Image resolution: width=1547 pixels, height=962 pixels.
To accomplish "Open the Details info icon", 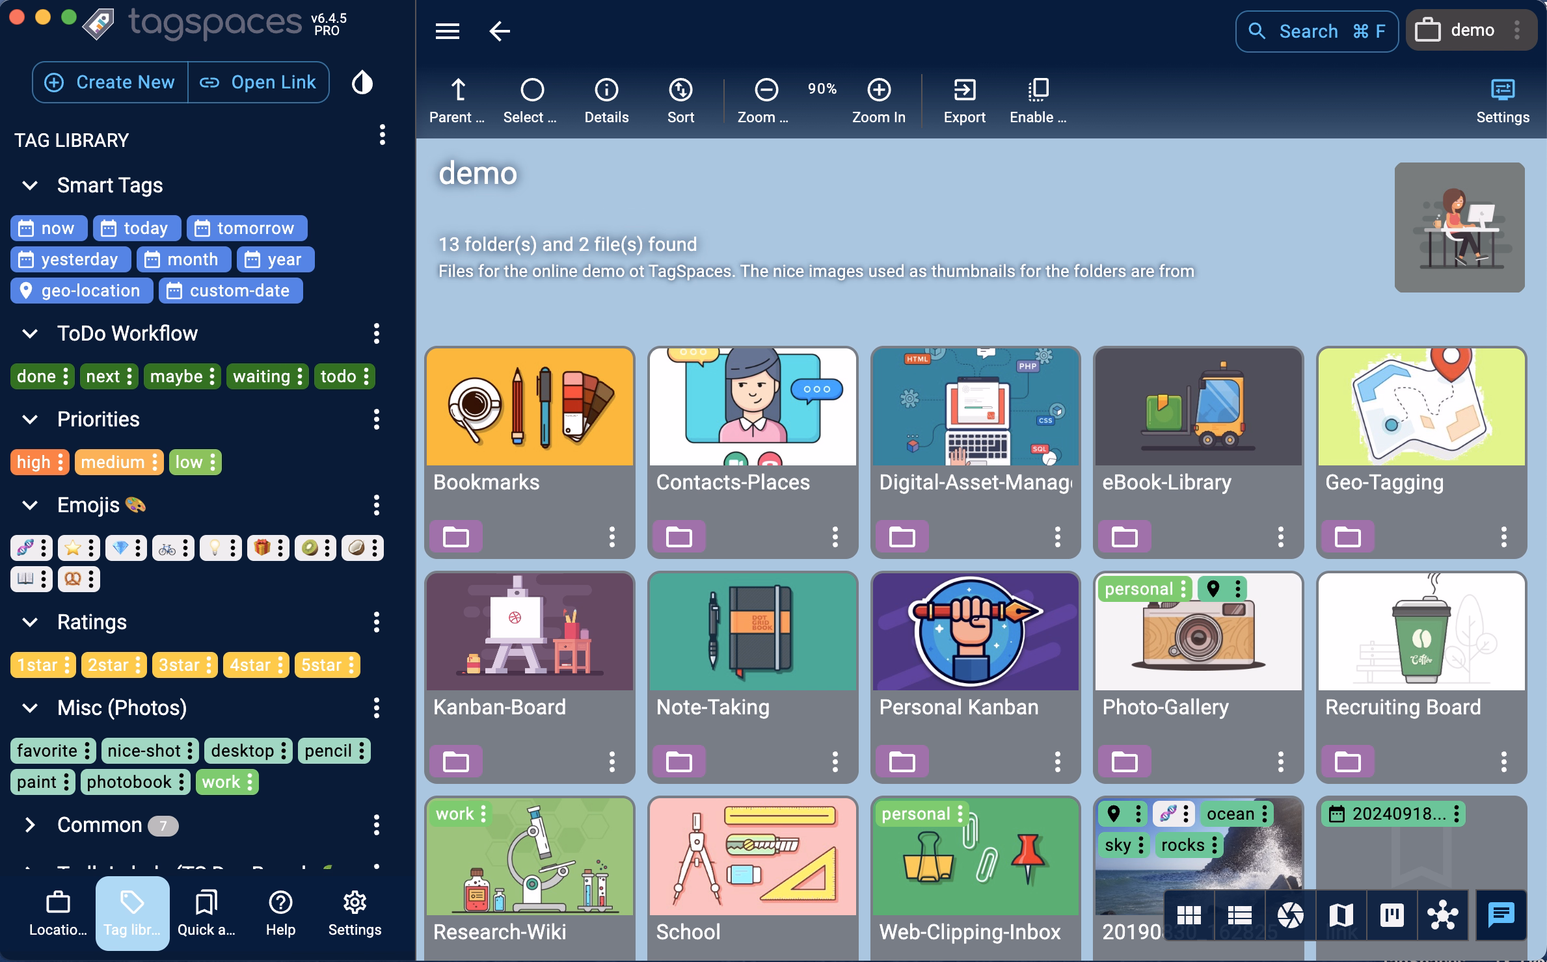I will click(x=606, y=90).
